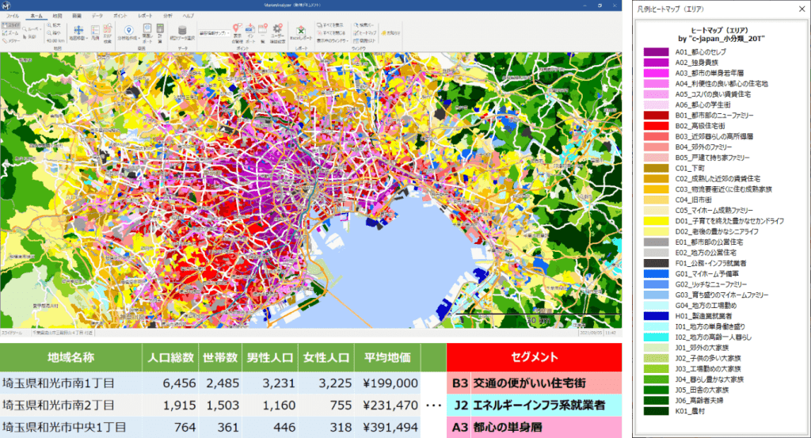811x438 pixels.
Task: Open the 計算 calculator tool
Action: 160,33
